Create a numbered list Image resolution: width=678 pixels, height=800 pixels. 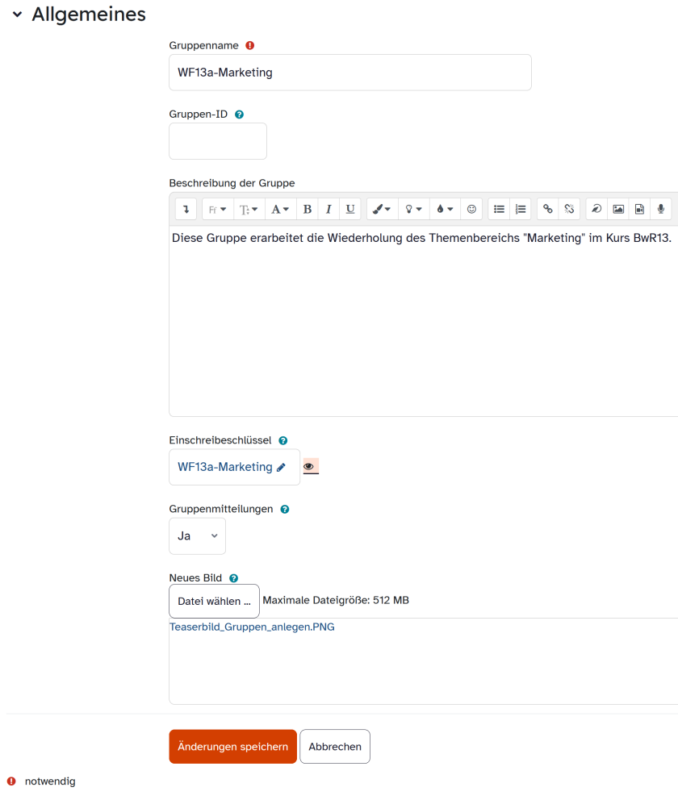pyautogui.click(x=521, y=209)
